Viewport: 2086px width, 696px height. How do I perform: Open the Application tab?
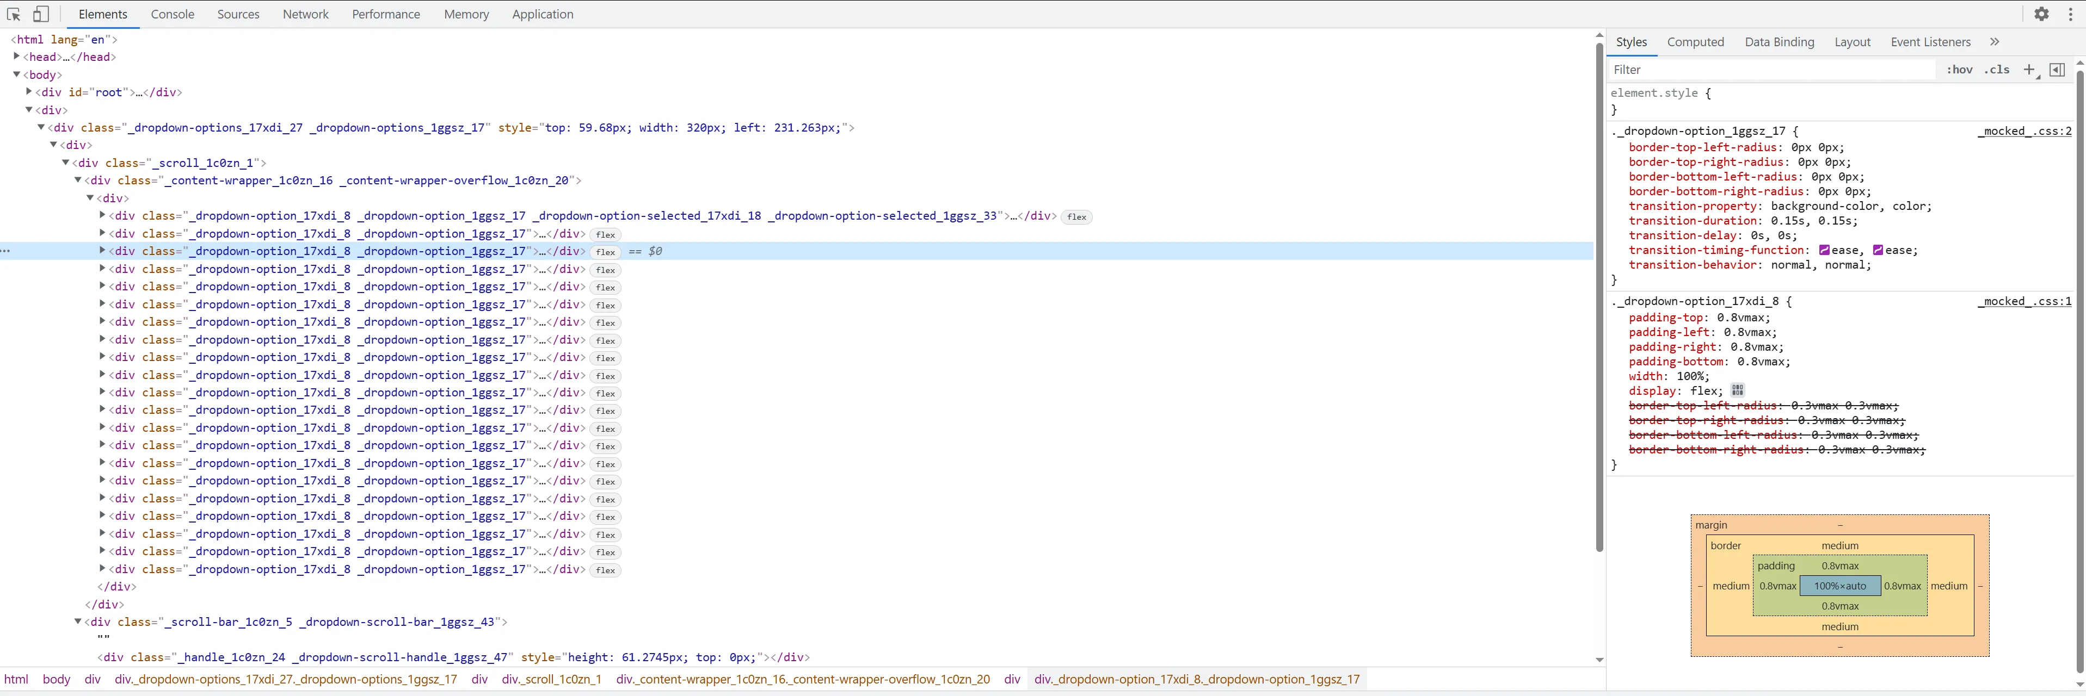click(543, 14)
